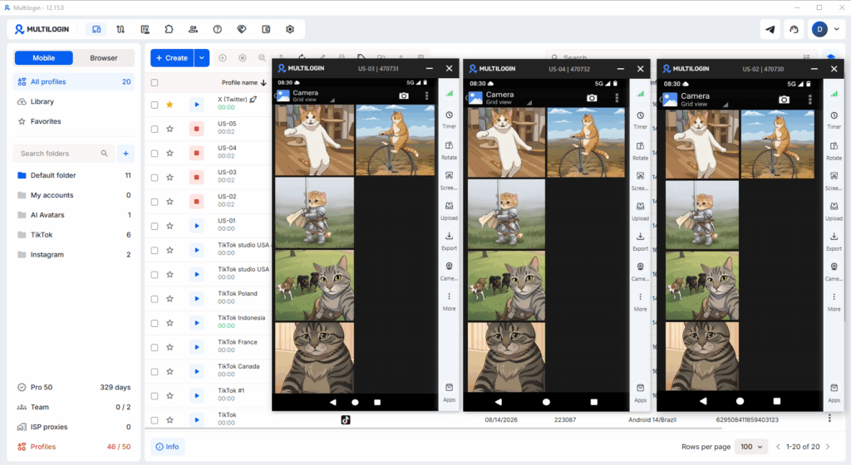Check the US-05 profile checkbox
The height and width of the screenshot is (465, 851).
coord(155,129)
